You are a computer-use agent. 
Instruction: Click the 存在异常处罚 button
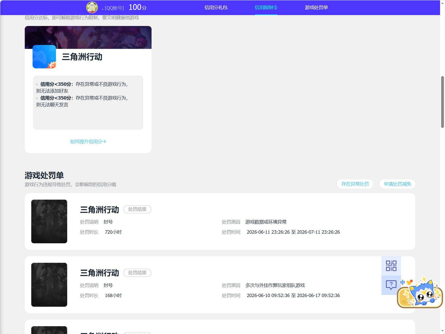pyautogui.click(x=355, y=184)
